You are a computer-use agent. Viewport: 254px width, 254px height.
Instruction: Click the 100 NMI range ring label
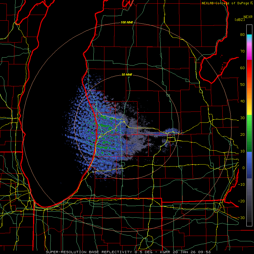click(127, 22)
